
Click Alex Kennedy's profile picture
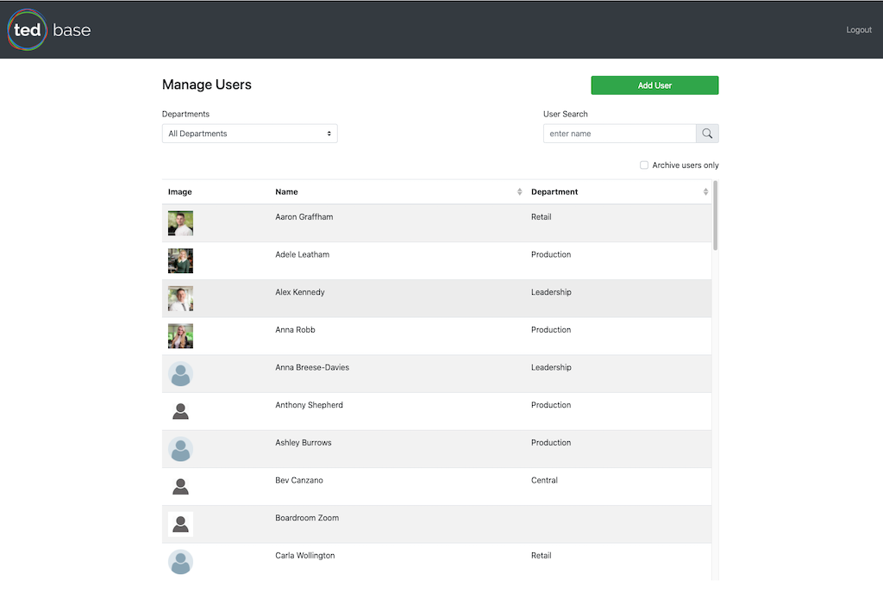point(180,299)
